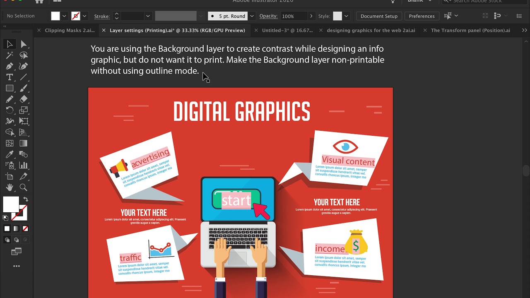This screenshot has width=530, height=298.
Task: Open the control bar fill color dropdown
Action: (x=64, y=16)
